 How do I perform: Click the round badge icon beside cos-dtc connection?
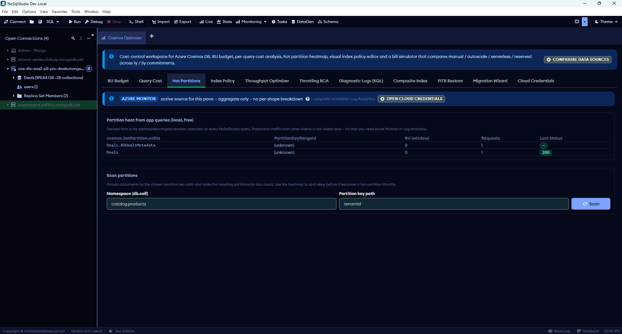point(89,69)
